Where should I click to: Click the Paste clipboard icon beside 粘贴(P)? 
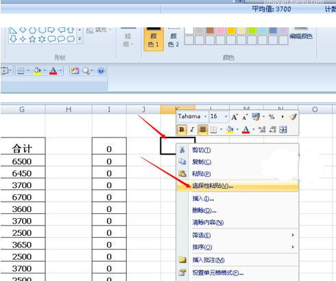(182, 174)
